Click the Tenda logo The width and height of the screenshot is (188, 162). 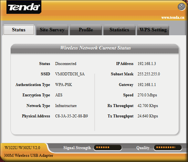[x=24, y=7]
